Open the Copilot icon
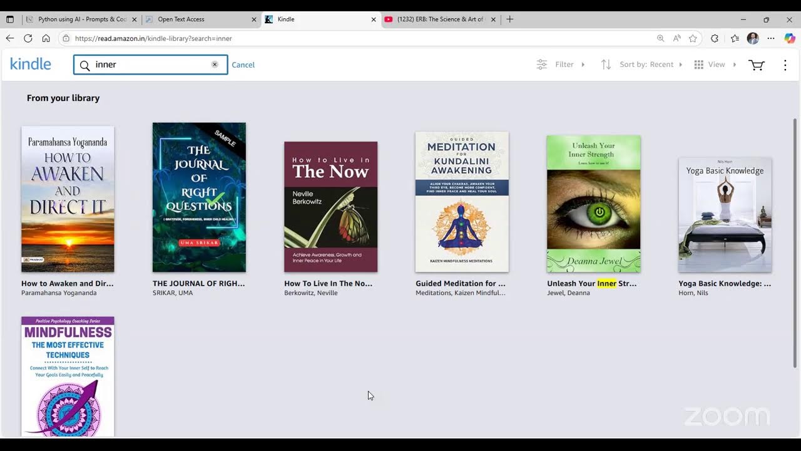 (790, 38)
